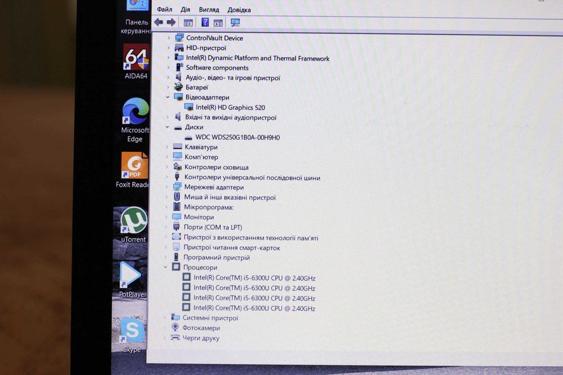
Task: Expand the HID-пристрої node
Action: (x=169, y=48)
